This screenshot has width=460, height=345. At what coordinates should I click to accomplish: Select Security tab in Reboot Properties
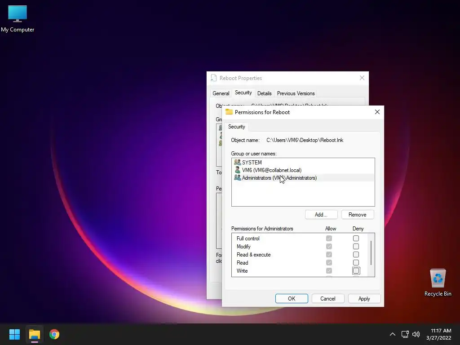tap(243, 93)
